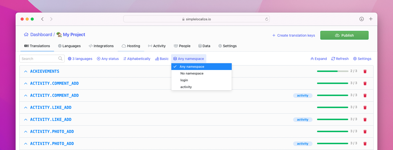
Task: Click ACTIVITY.LIKE_ADD key name without namespace badge
Action: coord(51,108)
